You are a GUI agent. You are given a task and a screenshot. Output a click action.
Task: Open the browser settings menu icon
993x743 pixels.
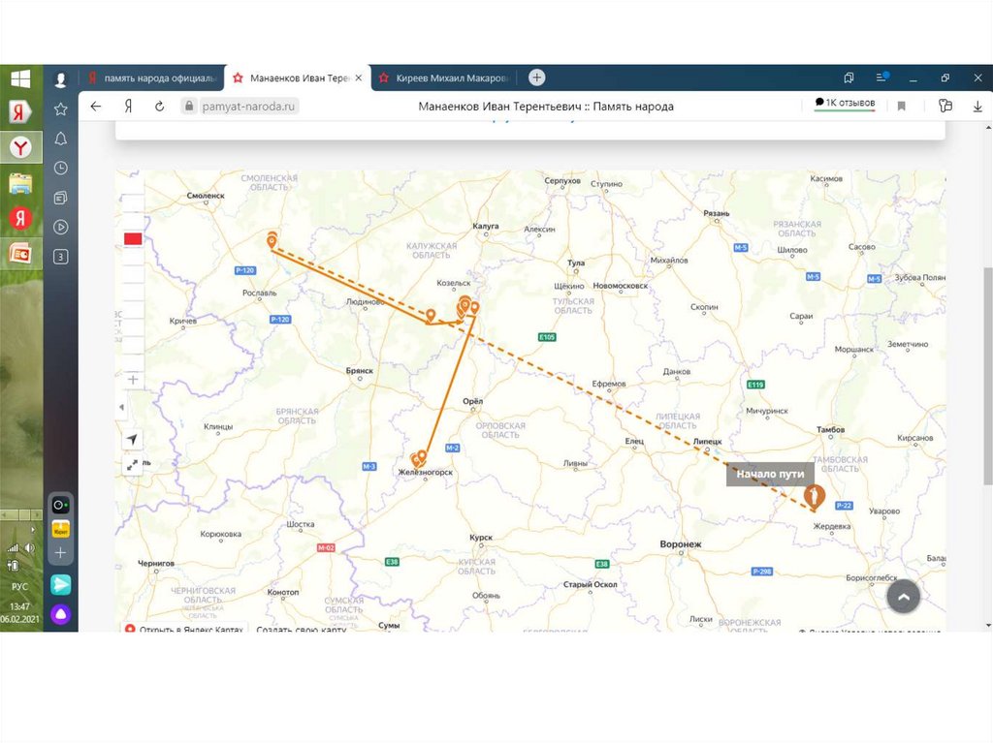(881, 77)
